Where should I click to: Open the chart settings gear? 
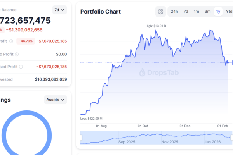(160, 12)
